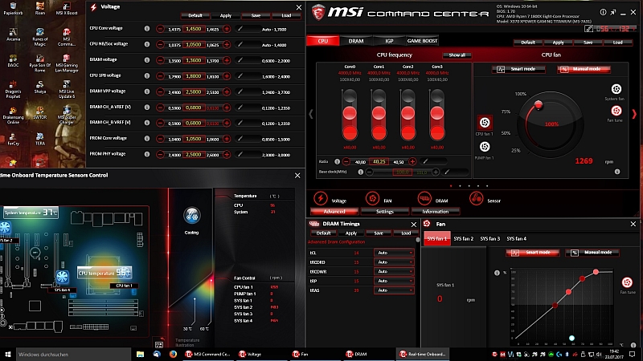Open MSI X Boost desktop icon
This screenshot has width=643, height=361.
(67, 8)
